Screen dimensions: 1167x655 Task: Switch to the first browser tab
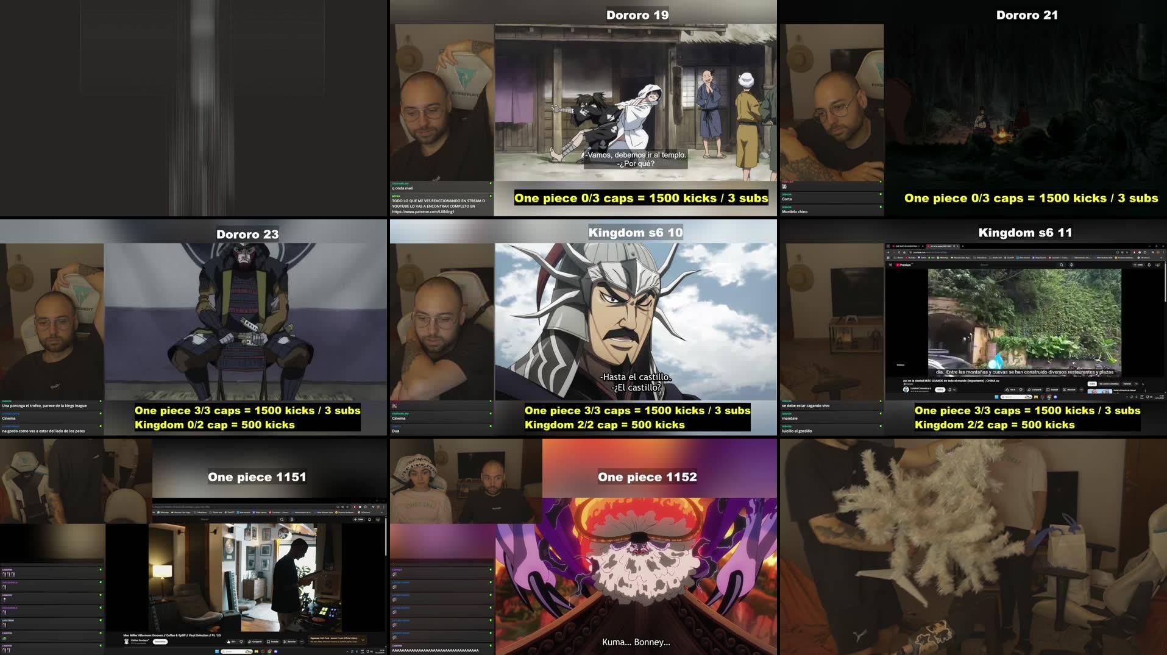[907, 246]
